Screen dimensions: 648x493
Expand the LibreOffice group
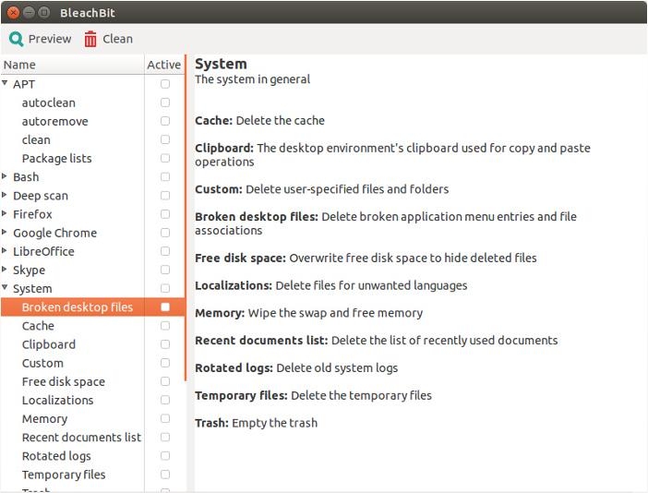coord(5,250)
